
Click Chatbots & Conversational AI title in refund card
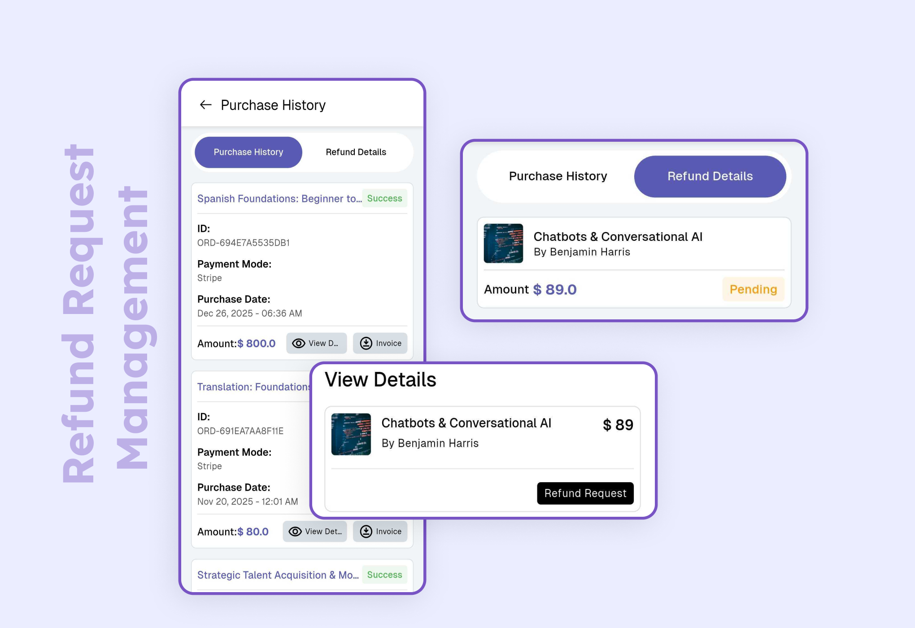click(618, 236)
